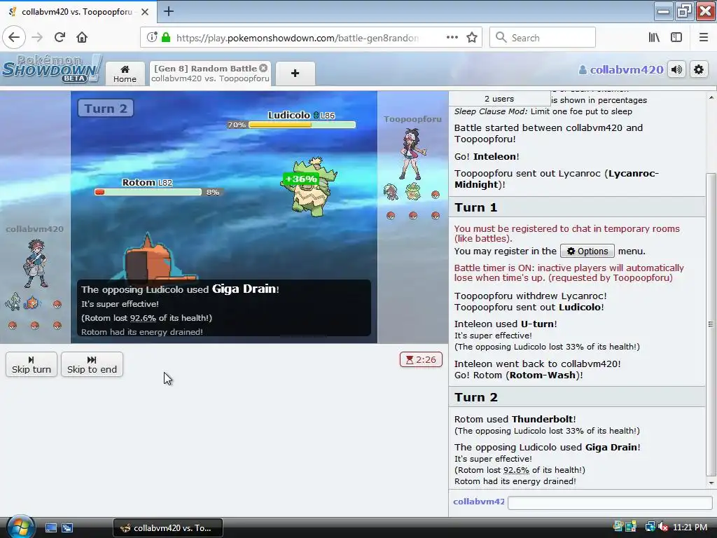The image size is (717, 538).
Task: Show sidebars with the sidebar icon
Action: click(x=676, y=38)
